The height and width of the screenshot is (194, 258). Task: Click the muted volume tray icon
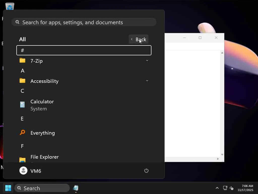pyautogui.click(x=231, y=188)
